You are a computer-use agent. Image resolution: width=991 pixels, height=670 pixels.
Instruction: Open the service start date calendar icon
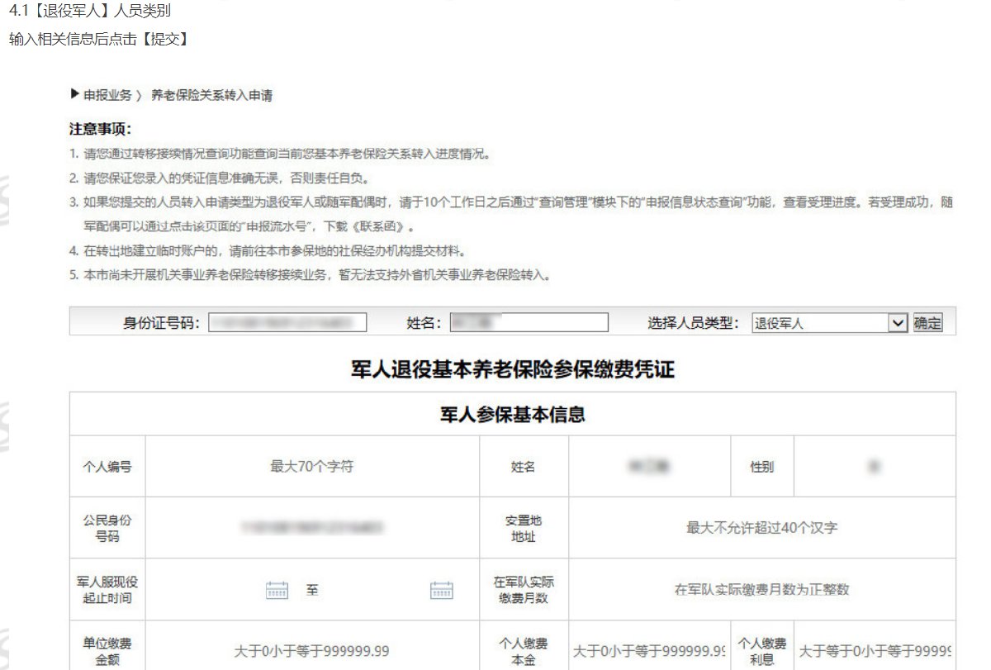(x=277, y=590)
